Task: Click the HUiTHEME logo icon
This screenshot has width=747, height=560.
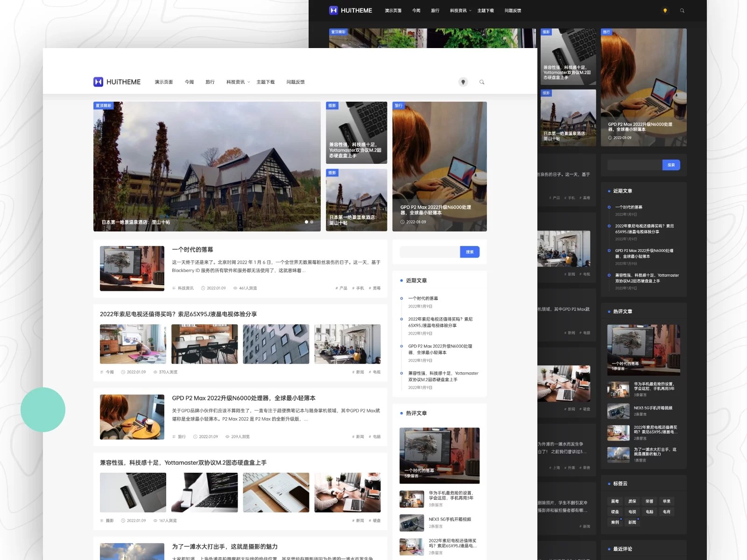Action: point(98,82)
